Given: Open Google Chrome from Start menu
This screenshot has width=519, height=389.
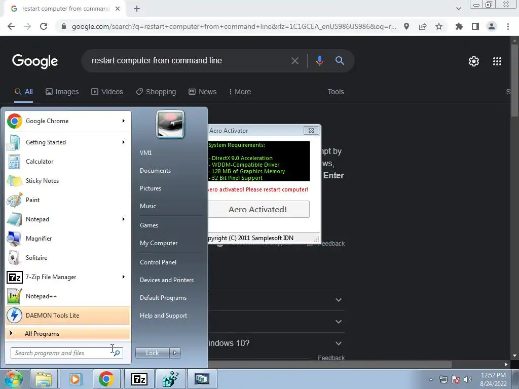Looking at the screenshot, I should [68, 121].
